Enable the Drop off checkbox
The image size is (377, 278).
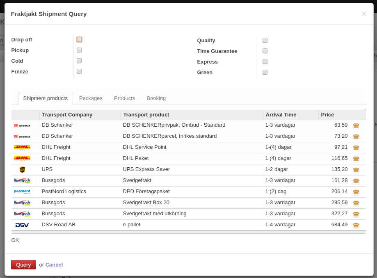click(x=79, y=39)
